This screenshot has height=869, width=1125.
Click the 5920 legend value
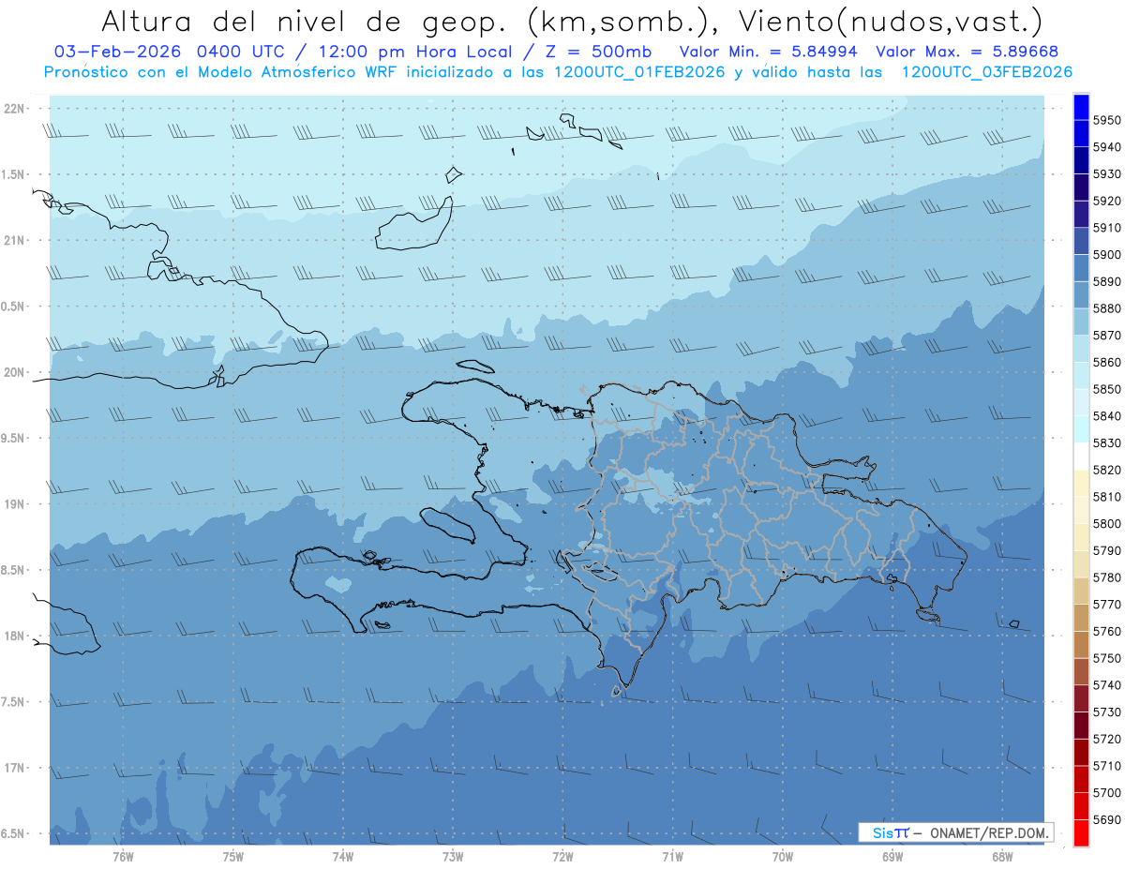1107,202
